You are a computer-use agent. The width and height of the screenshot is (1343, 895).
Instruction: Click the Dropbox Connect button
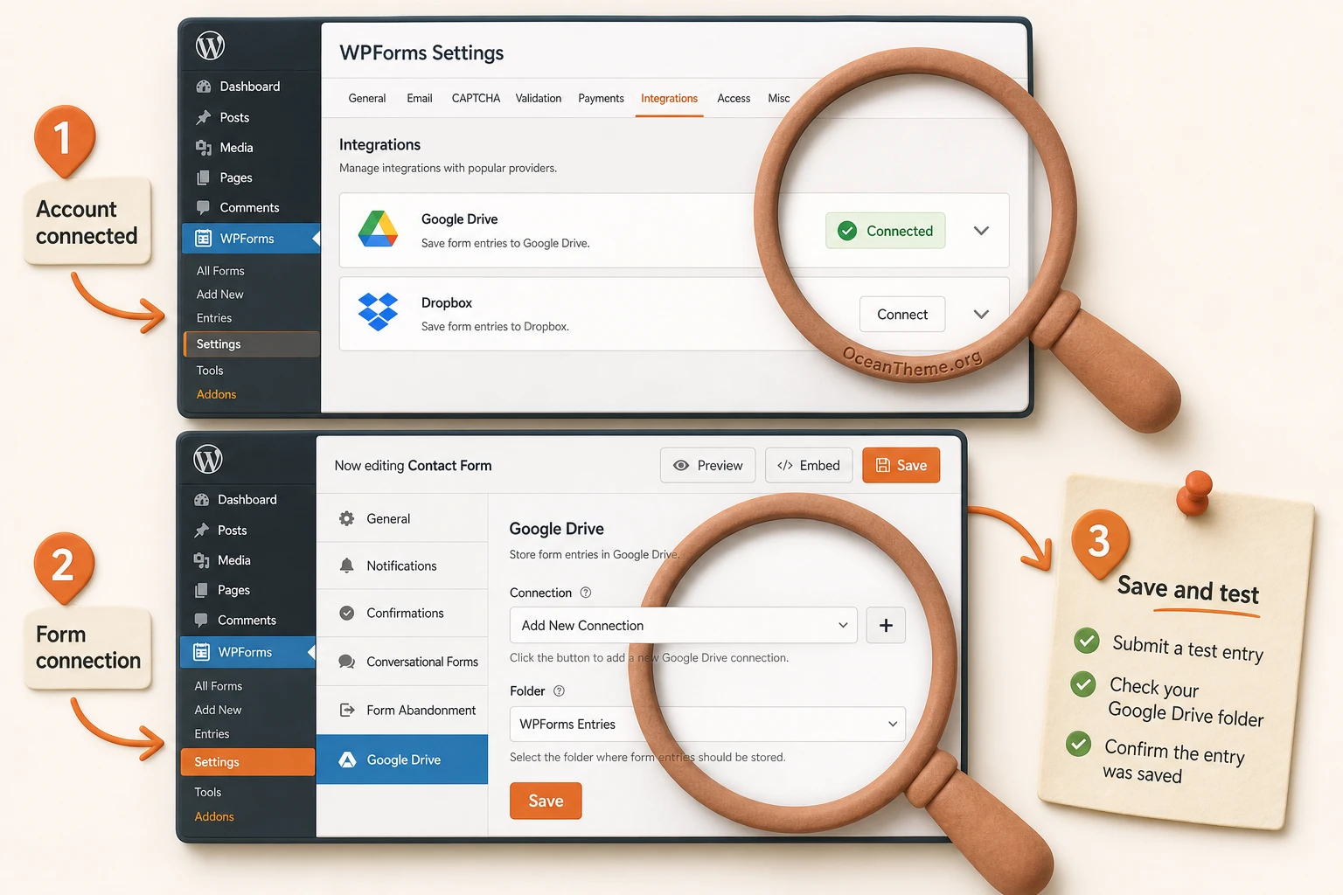[902, 315]
